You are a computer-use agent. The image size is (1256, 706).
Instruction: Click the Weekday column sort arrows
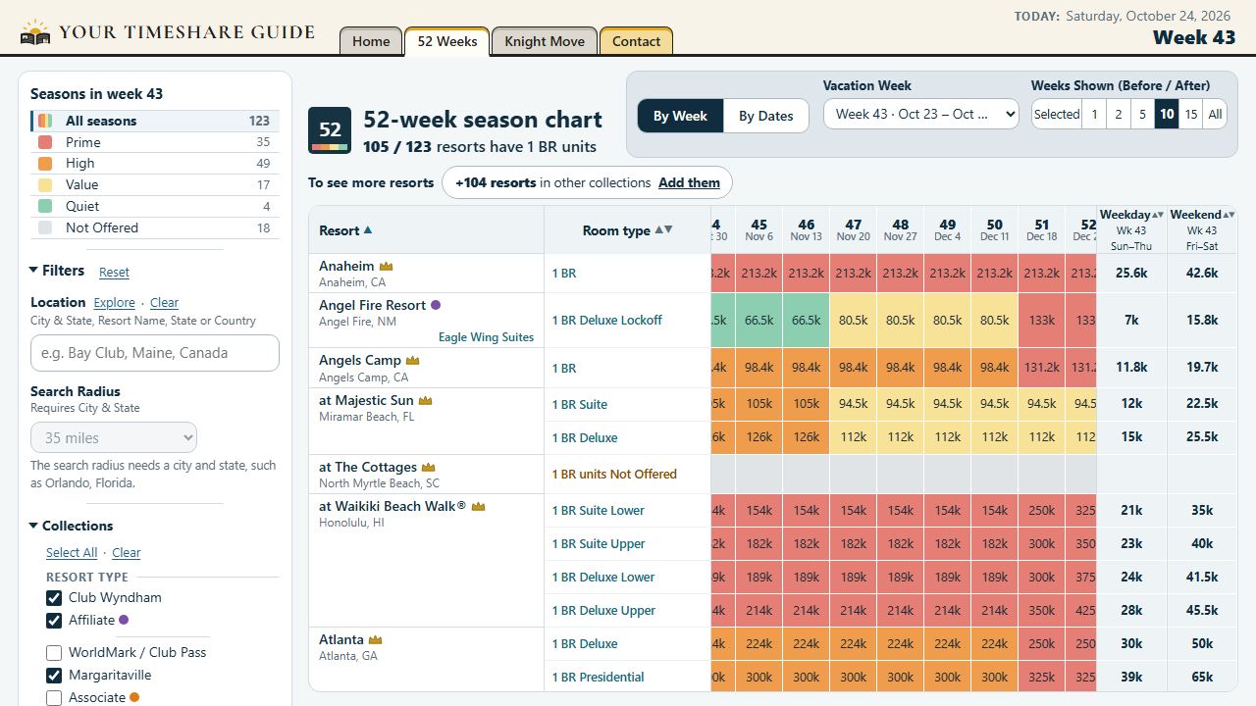[1158, 215]
